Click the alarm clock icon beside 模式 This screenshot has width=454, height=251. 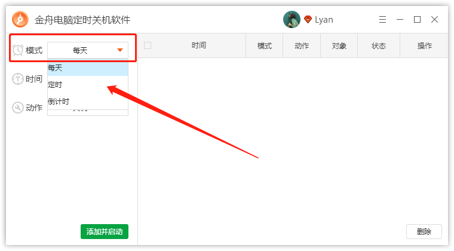[x=18, y=50]
